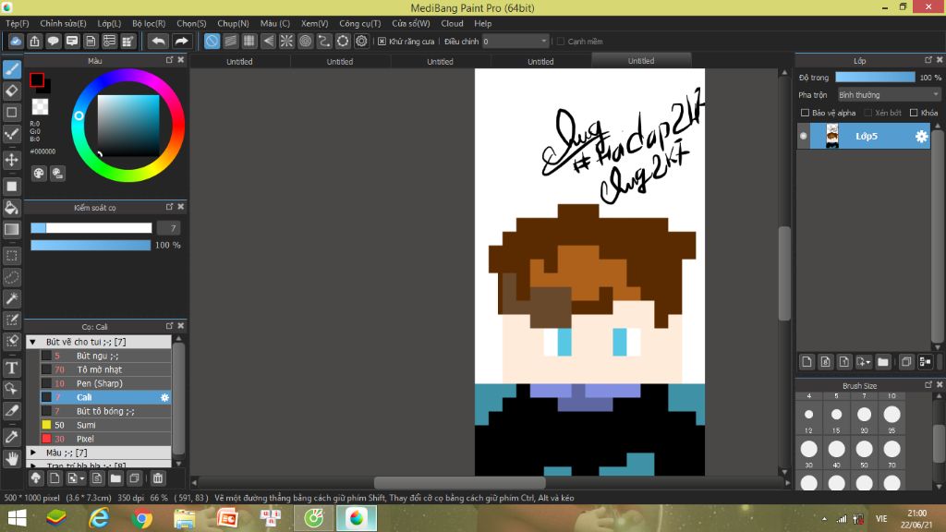Select Bút tô bóng ;-; brush
Viewport: 946px width, 532px height.
click(105, 411)
